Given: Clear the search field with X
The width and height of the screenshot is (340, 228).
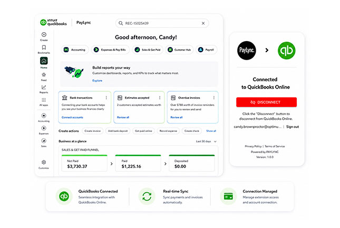Looking at the screenshot, I should coord(203,23).
